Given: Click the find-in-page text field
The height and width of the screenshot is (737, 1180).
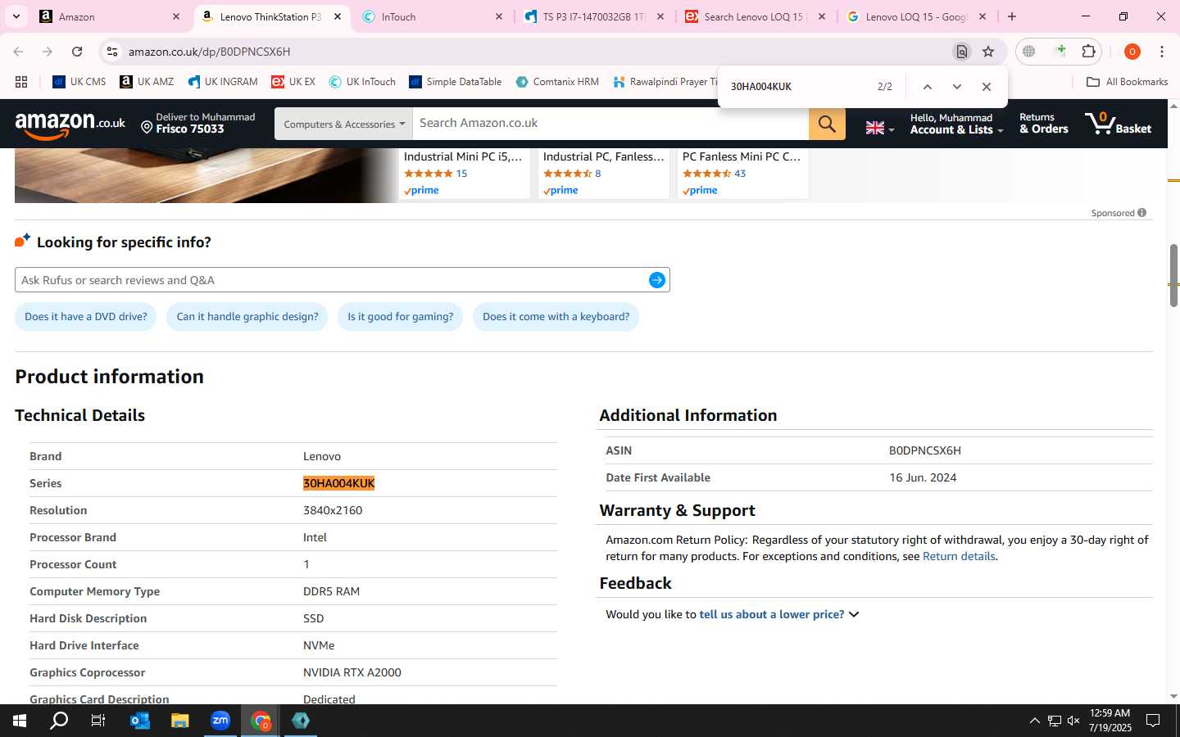Looking at the screenshot, I should 795,87.
